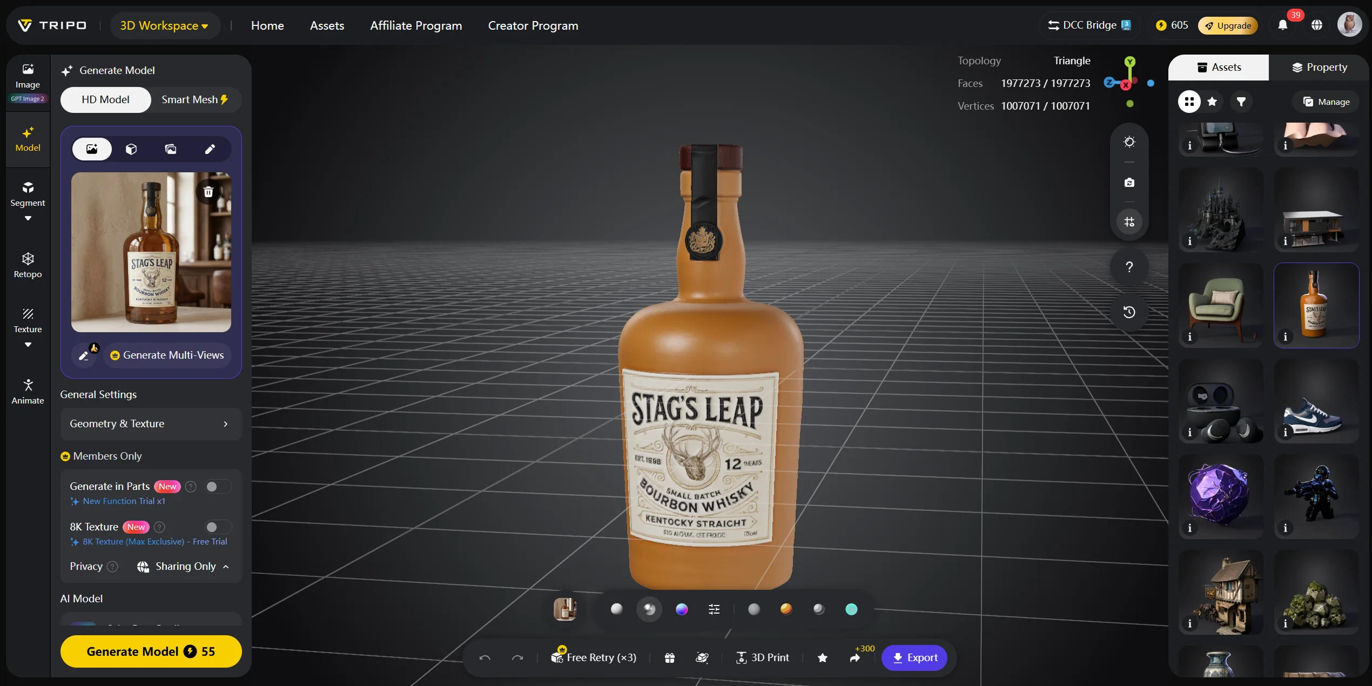Open DCC Bridge

click(x=1089, y=25)
